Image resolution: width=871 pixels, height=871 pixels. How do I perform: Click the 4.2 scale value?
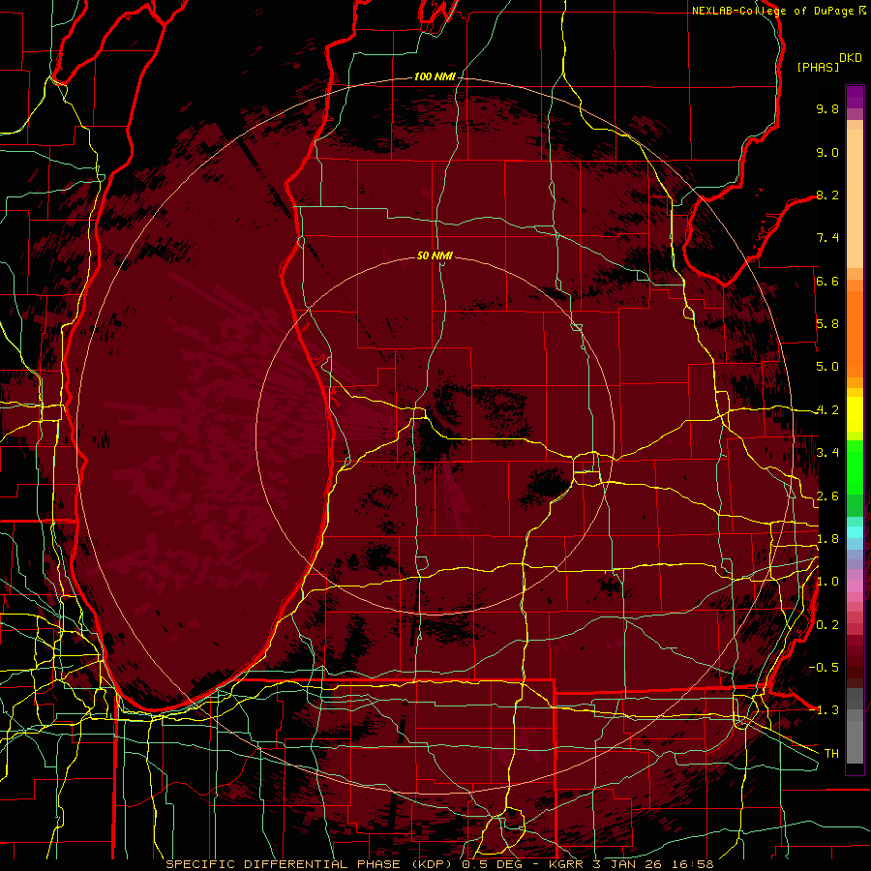pos(827,410)
